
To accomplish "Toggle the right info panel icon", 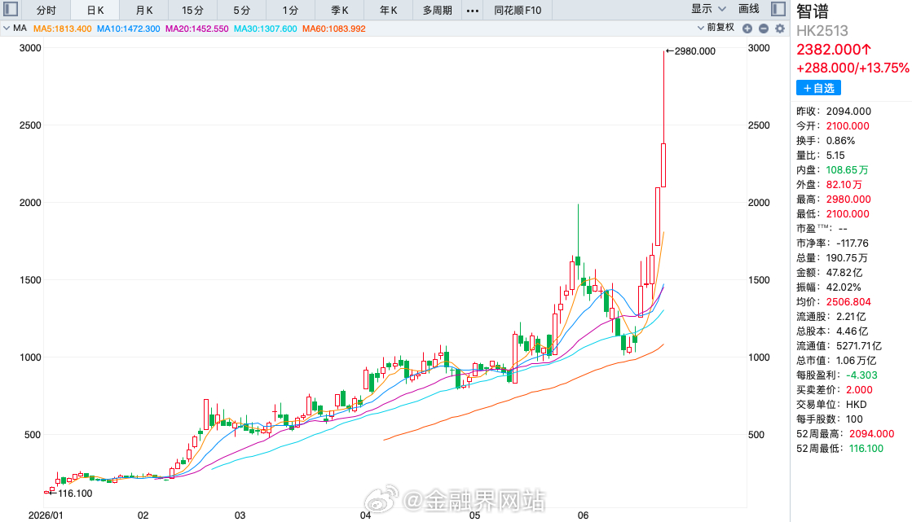I will point(778,9).
